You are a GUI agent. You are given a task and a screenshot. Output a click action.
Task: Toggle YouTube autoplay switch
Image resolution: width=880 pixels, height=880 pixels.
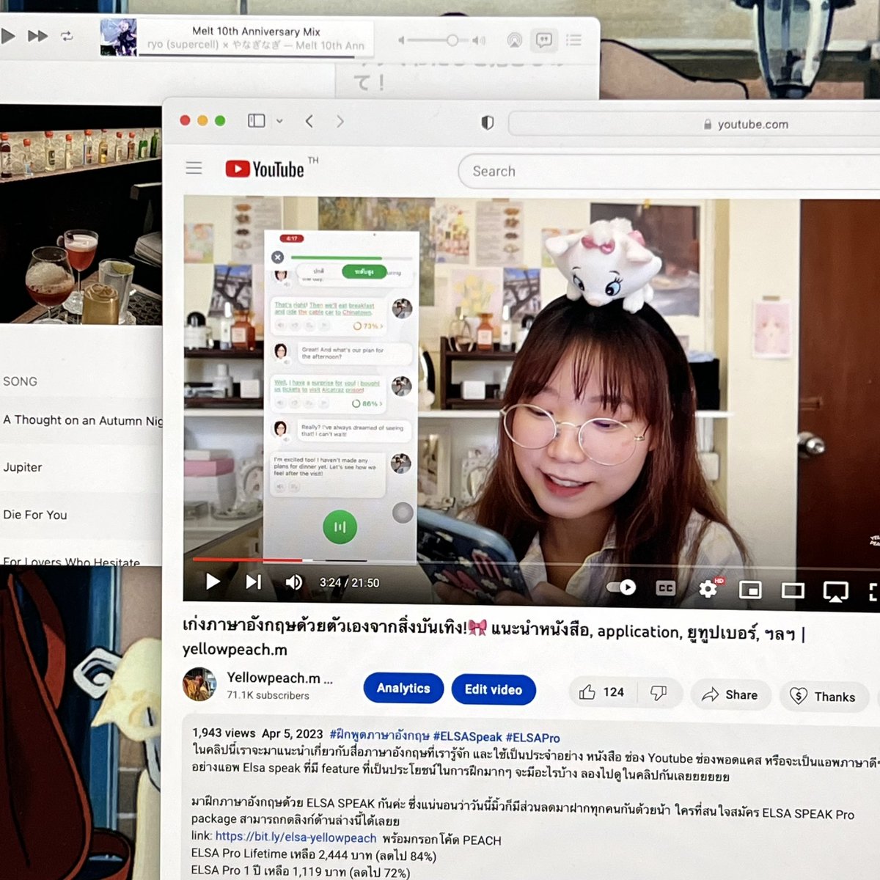622,587
